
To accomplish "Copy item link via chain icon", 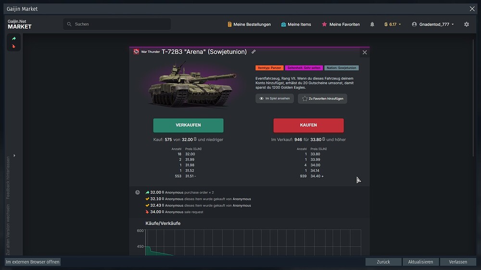I will pos(253,52).
